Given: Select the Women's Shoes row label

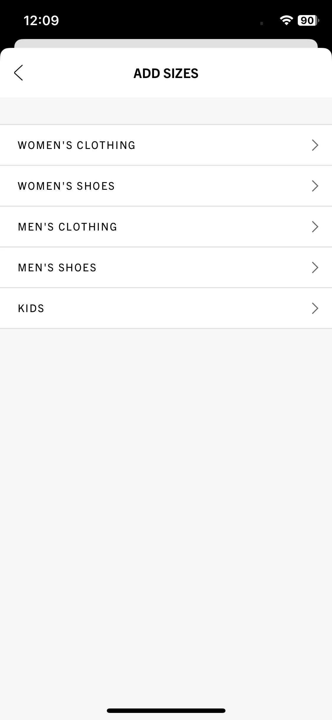Looking at the screenshot, I should pyautogui.click(x=66, y=186).
